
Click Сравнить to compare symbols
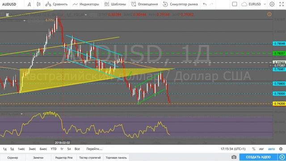pyautogui.click(x=57, y=4)
